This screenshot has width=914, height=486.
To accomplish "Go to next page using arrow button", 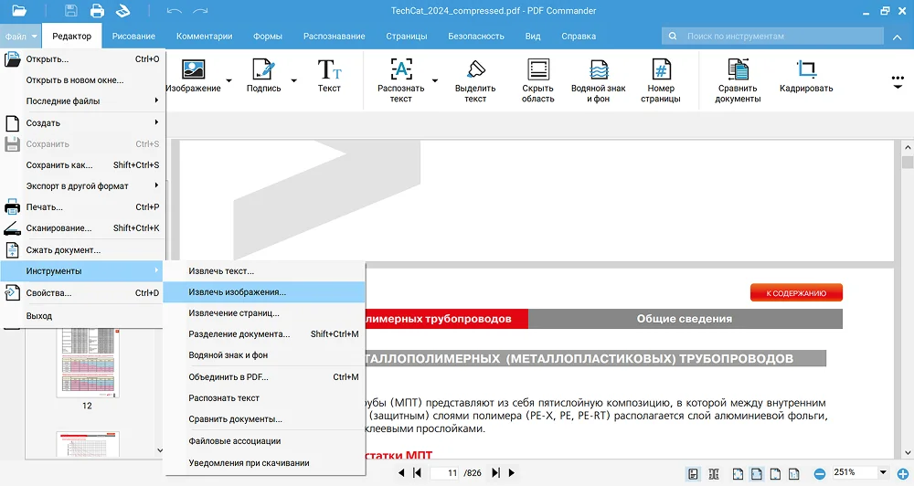I will pos(496,473).
